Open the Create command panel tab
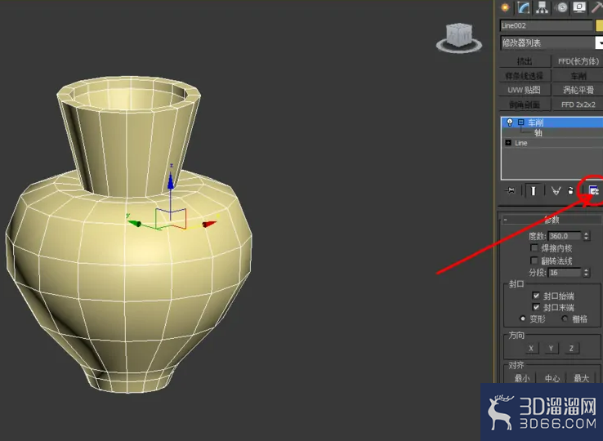Image resolution: width=603 pixels, height=441 pixels. (x=505, y=7)
